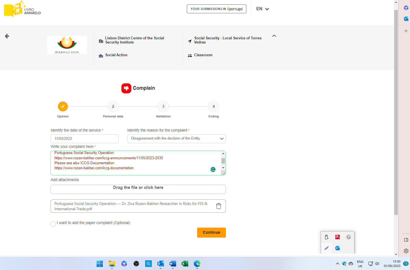
Task: Click 'Social Security - Local Service of Torres Vedras'
Action: [x=228, y=40]
